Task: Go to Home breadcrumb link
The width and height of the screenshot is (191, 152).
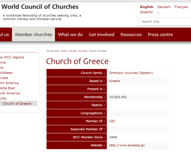Action: (x=63, y=51)
